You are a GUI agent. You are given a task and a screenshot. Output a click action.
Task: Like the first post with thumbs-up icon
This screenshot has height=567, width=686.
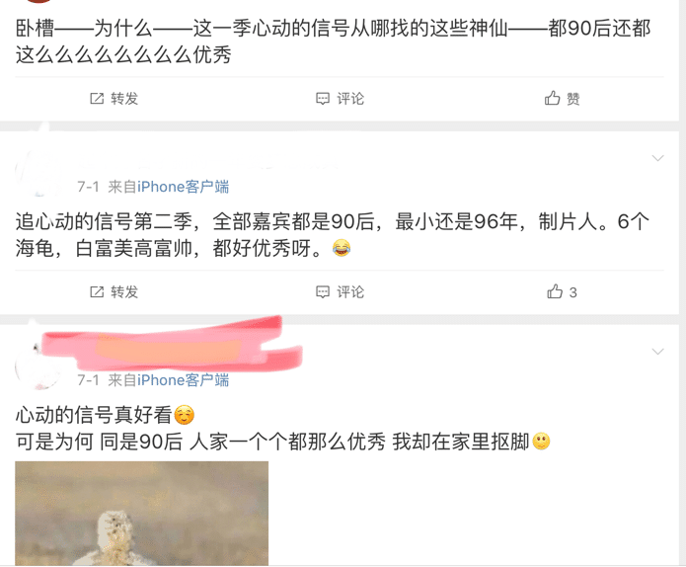(x=552, y=98)
